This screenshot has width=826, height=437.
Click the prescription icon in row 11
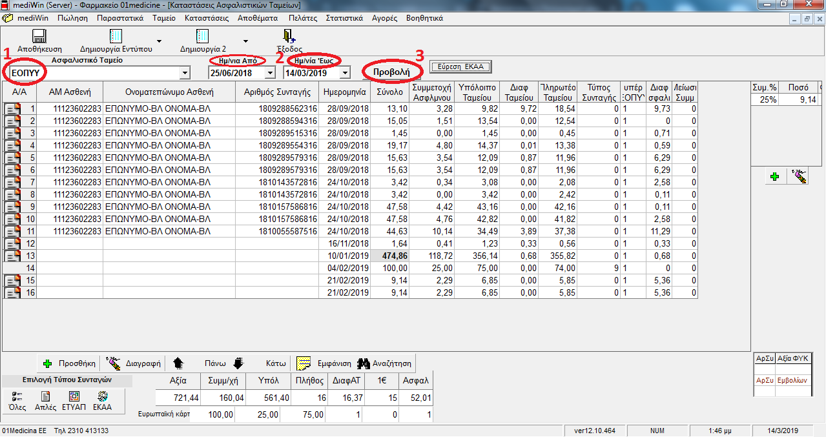pos(12,231)
